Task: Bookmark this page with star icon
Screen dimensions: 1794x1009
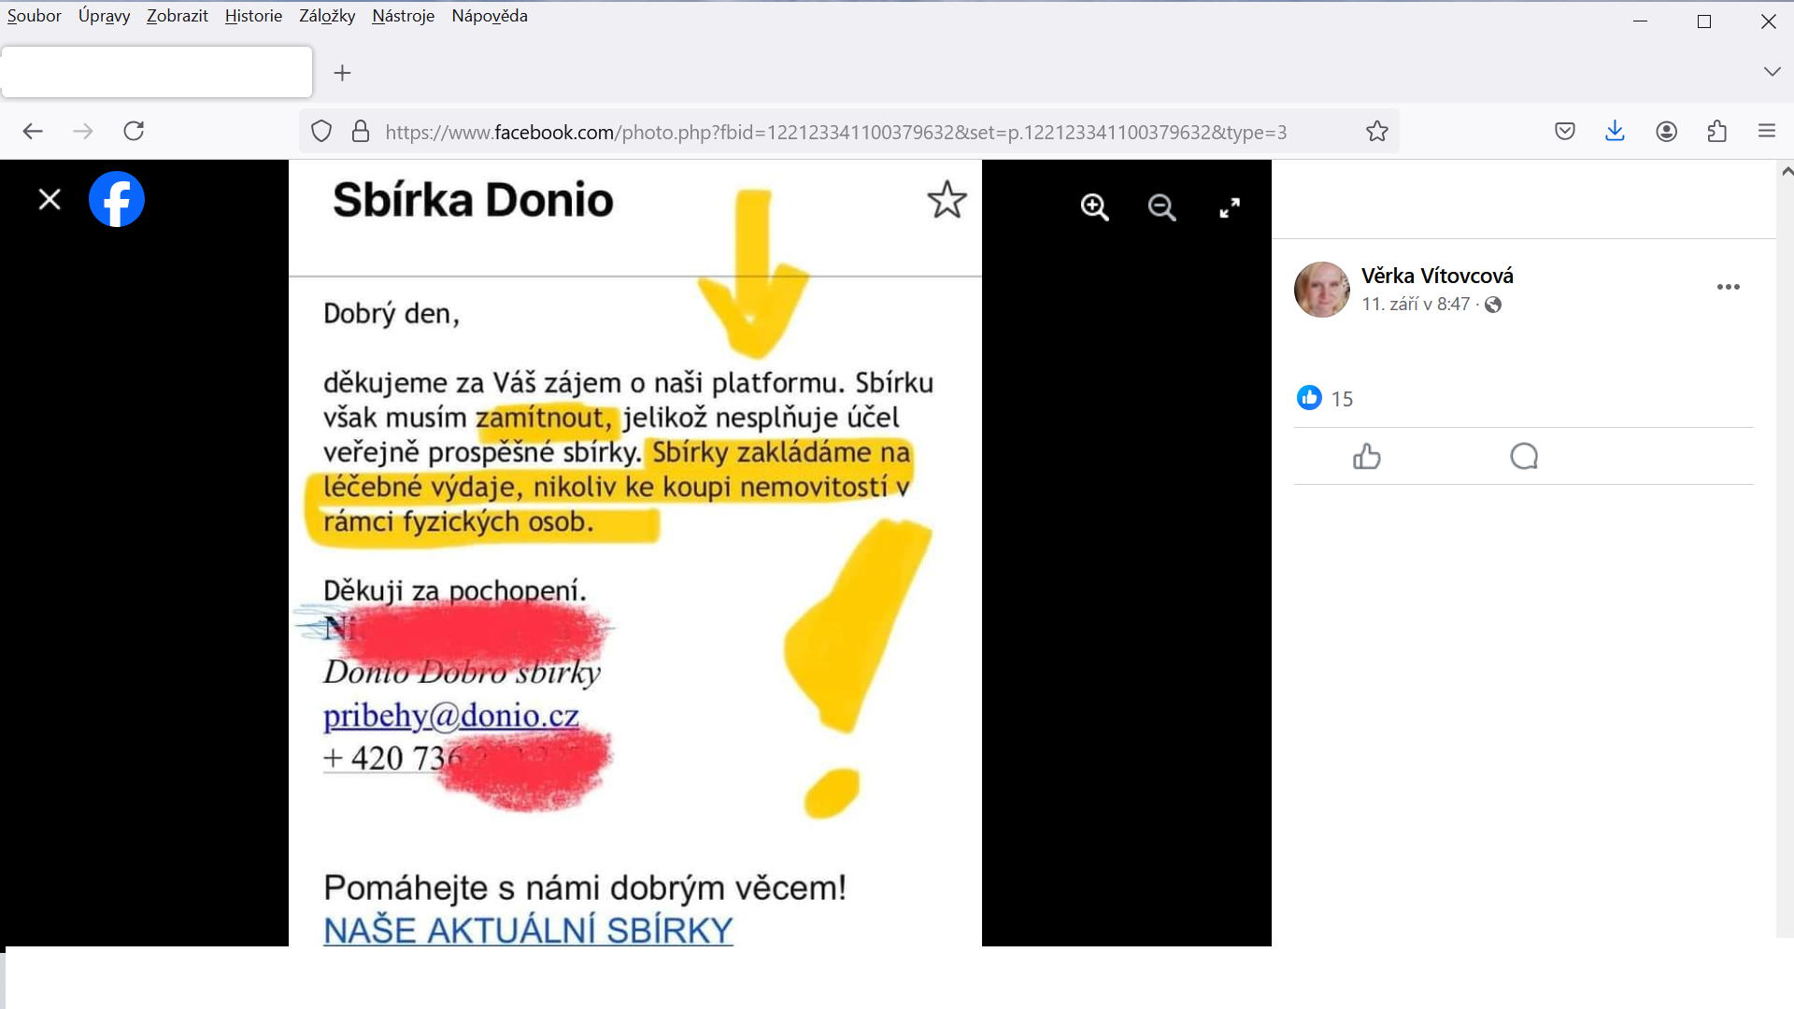Action: click(1376, 132)
